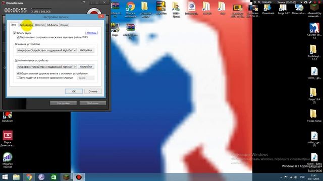Launch the MegaFon Internet shortcut
The height and width of the screenshot is (181, 323).
(x=8, y=160)
